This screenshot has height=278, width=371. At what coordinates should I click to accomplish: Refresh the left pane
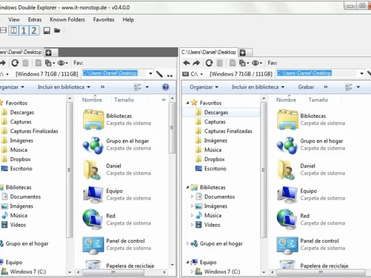point(15,63)
